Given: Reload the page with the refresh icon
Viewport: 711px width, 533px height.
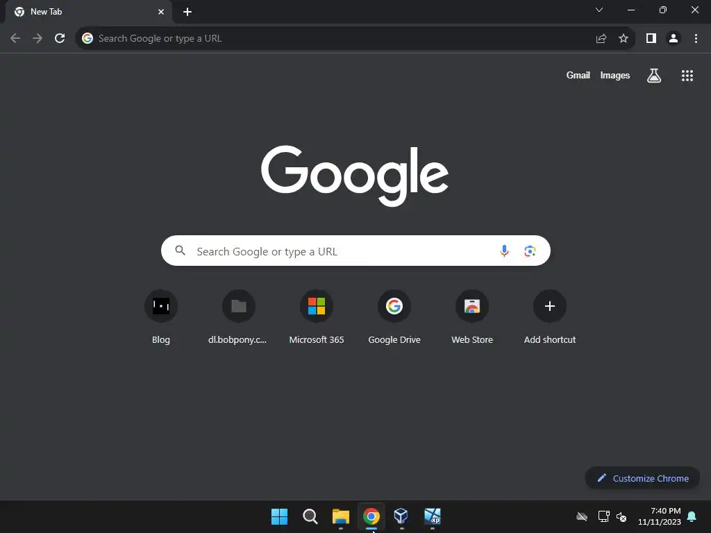Looking at the screenshot, I should click(60, 39).
